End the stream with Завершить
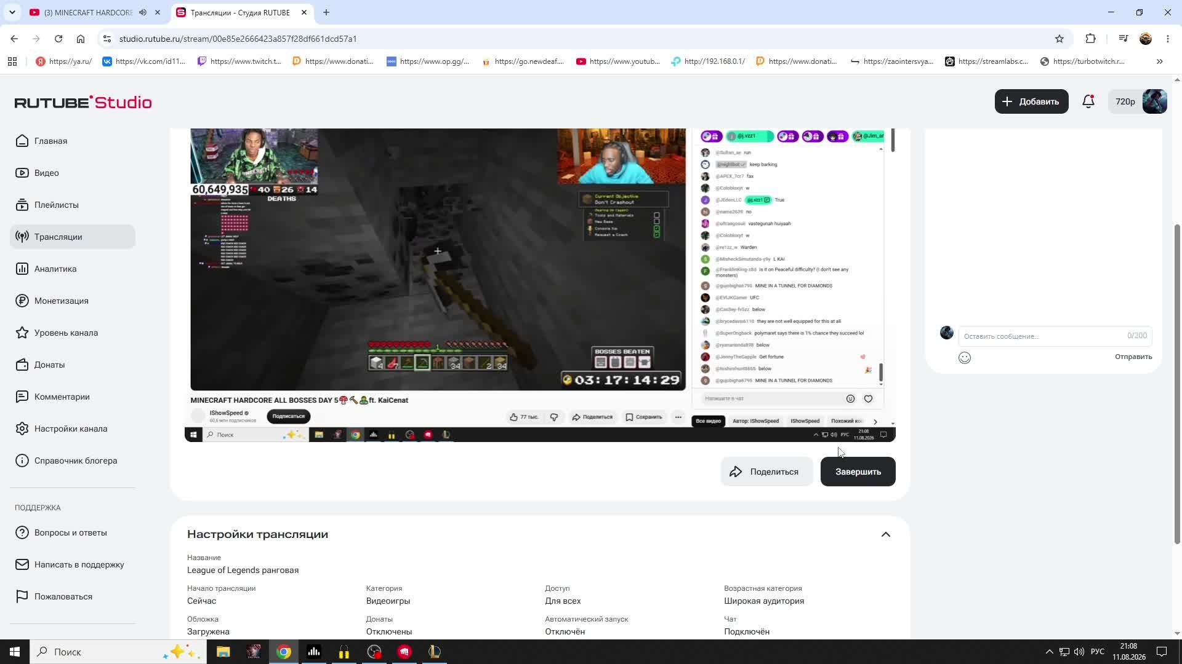 [x=858, y=472]
